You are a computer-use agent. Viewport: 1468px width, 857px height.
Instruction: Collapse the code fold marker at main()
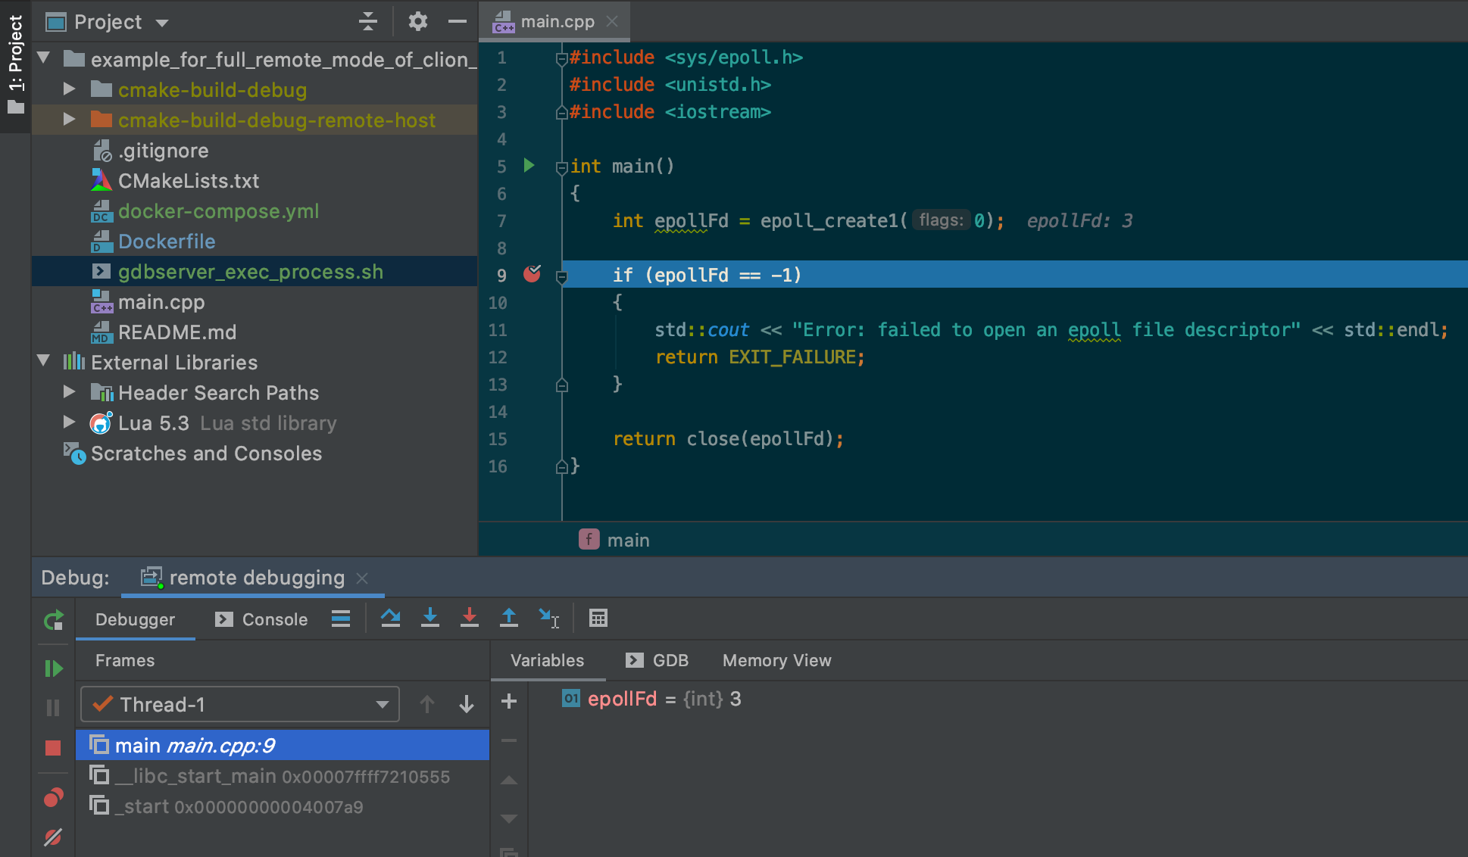(561, 167)
